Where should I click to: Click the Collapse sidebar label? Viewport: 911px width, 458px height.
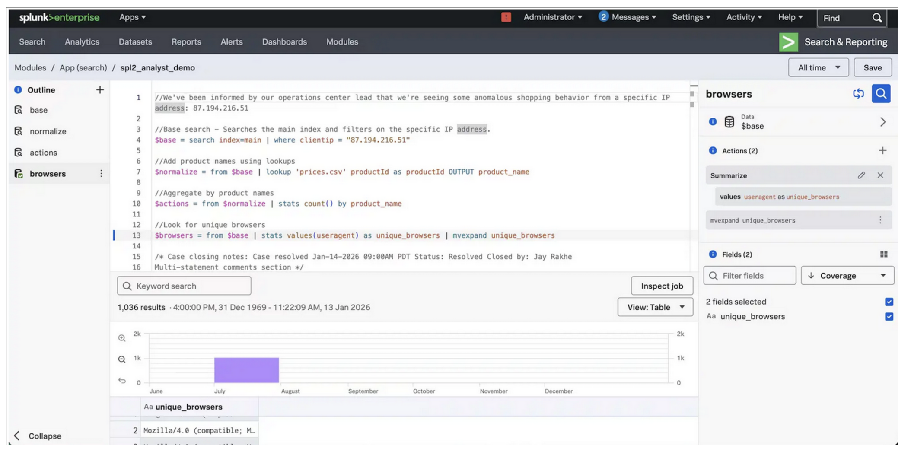pos(45,436)
